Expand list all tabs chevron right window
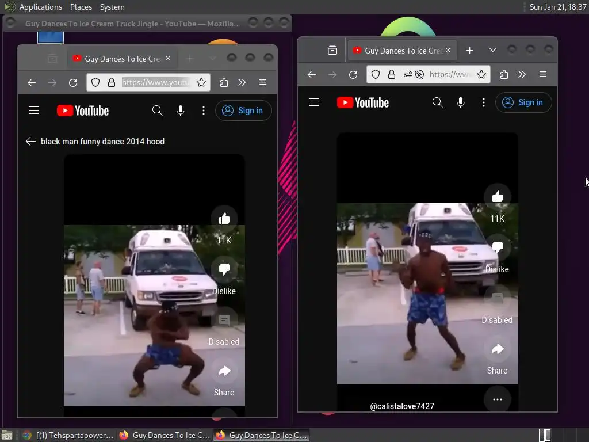Image resolution: width=589 pixels, height=442 pixels. 493,51
